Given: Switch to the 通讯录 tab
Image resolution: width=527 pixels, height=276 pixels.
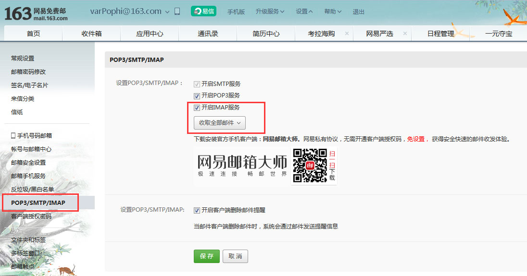Looking at the screenshot, I should pos(208,34).
